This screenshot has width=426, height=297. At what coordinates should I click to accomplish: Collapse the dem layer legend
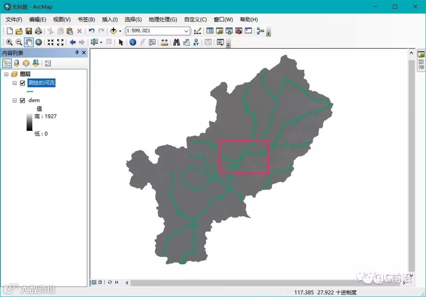click(15, 100)
